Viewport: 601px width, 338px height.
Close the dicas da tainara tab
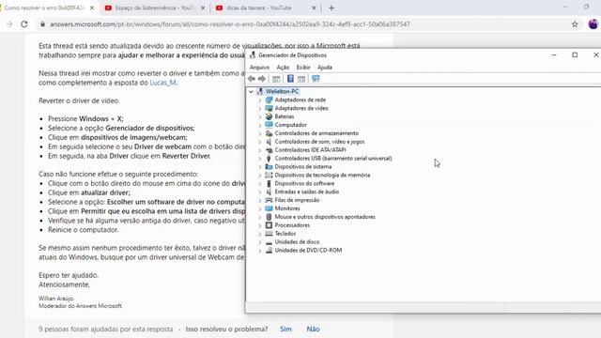(314, 8)
